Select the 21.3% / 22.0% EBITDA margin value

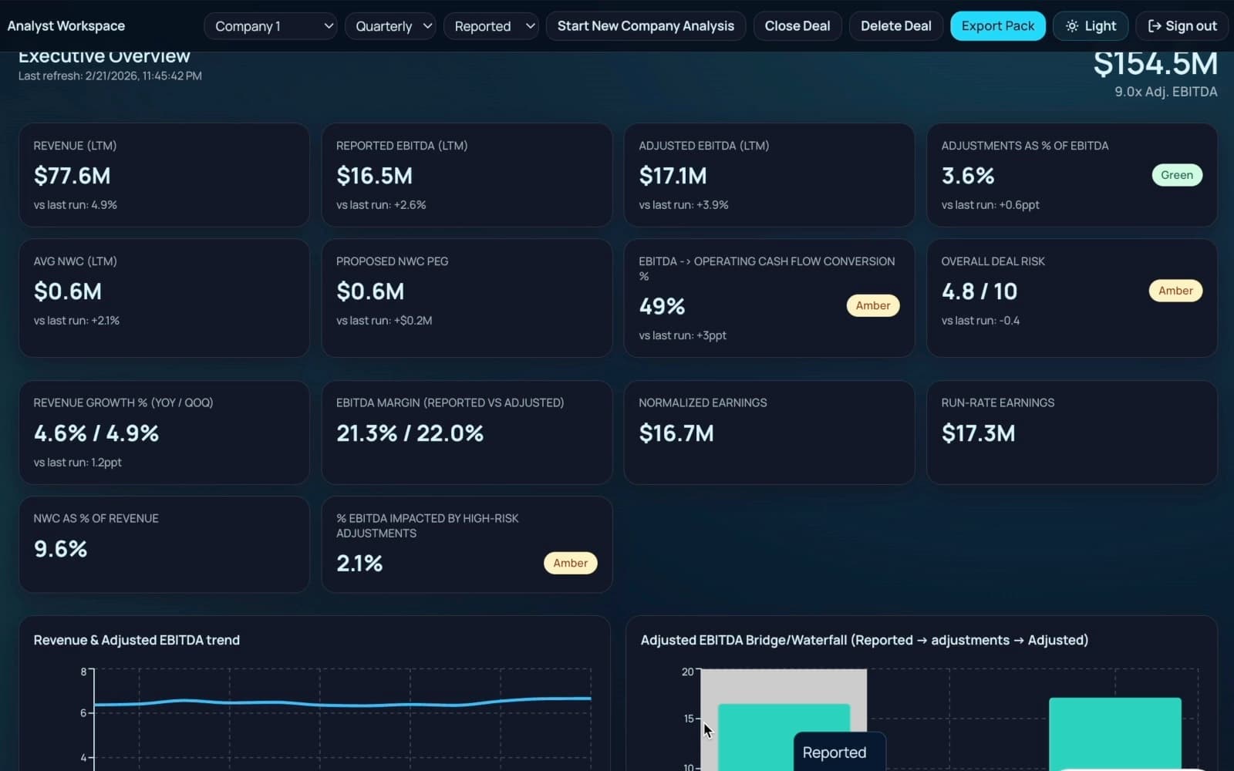click(410, 433)
